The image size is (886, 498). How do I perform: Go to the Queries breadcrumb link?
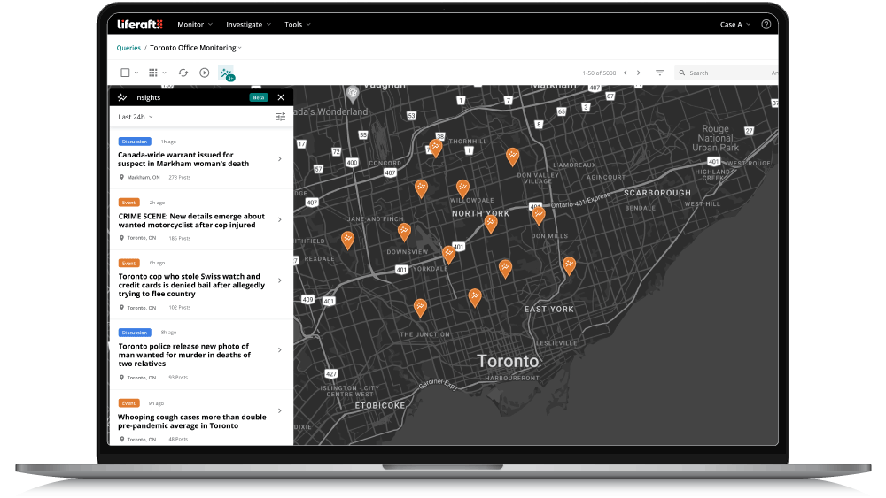128,48
